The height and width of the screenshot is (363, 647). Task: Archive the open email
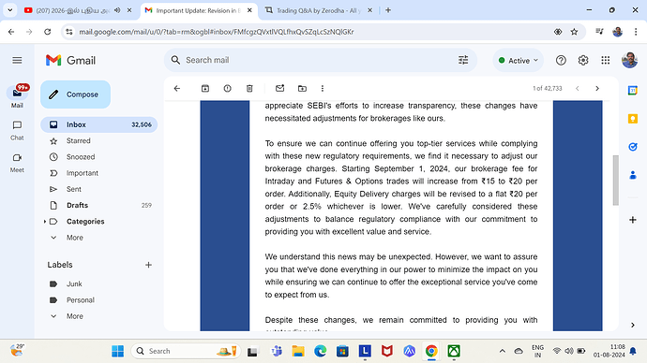[205, 89]
